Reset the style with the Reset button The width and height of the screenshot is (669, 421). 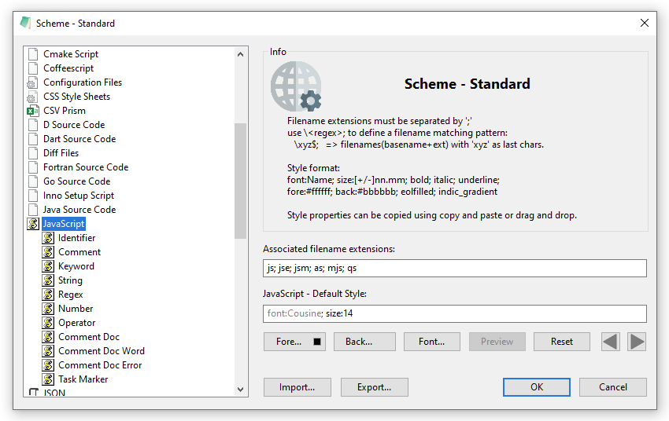562,342
